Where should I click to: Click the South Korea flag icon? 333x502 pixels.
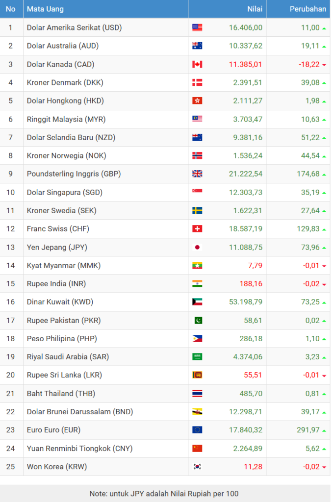(x=197, y=467)
